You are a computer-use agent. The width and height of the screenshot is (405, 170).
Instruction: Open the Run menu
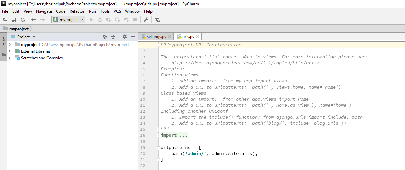[92, 11]
